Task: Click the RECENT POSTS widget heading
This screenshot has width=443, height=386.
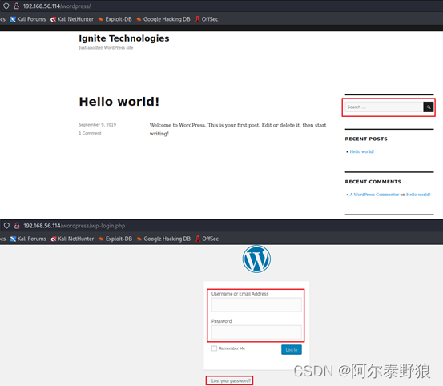Action: coord(366,139)
